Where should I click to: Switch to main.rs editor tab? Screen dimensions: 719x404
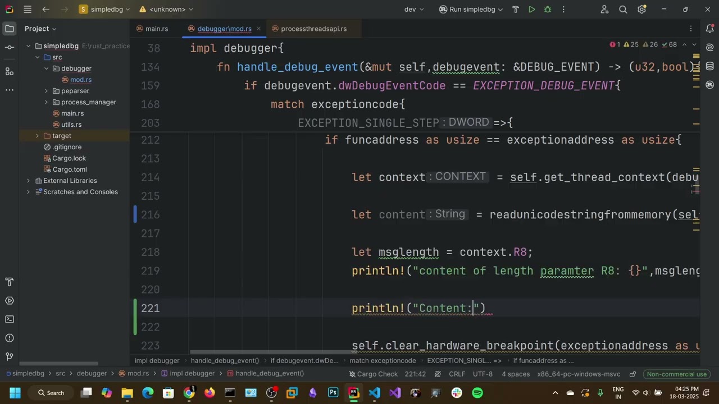tap(152, 29)
